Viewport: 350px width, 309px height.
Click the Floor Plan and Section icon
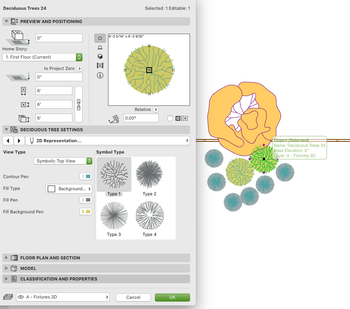14,258
